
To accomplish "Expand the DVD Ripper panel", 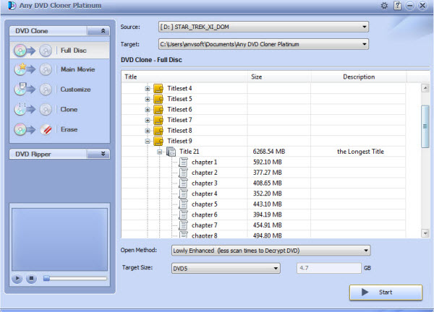I will pos(103,154).
